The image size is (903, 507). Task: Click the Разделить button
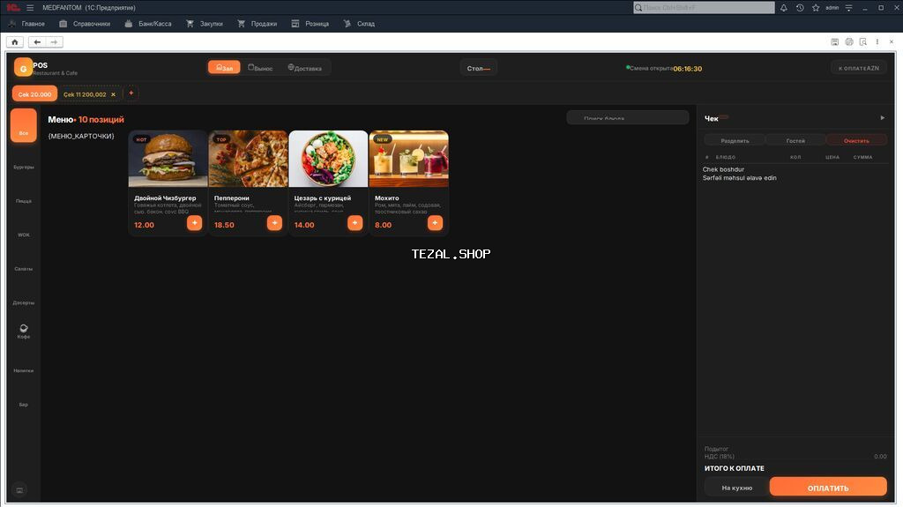735,140
